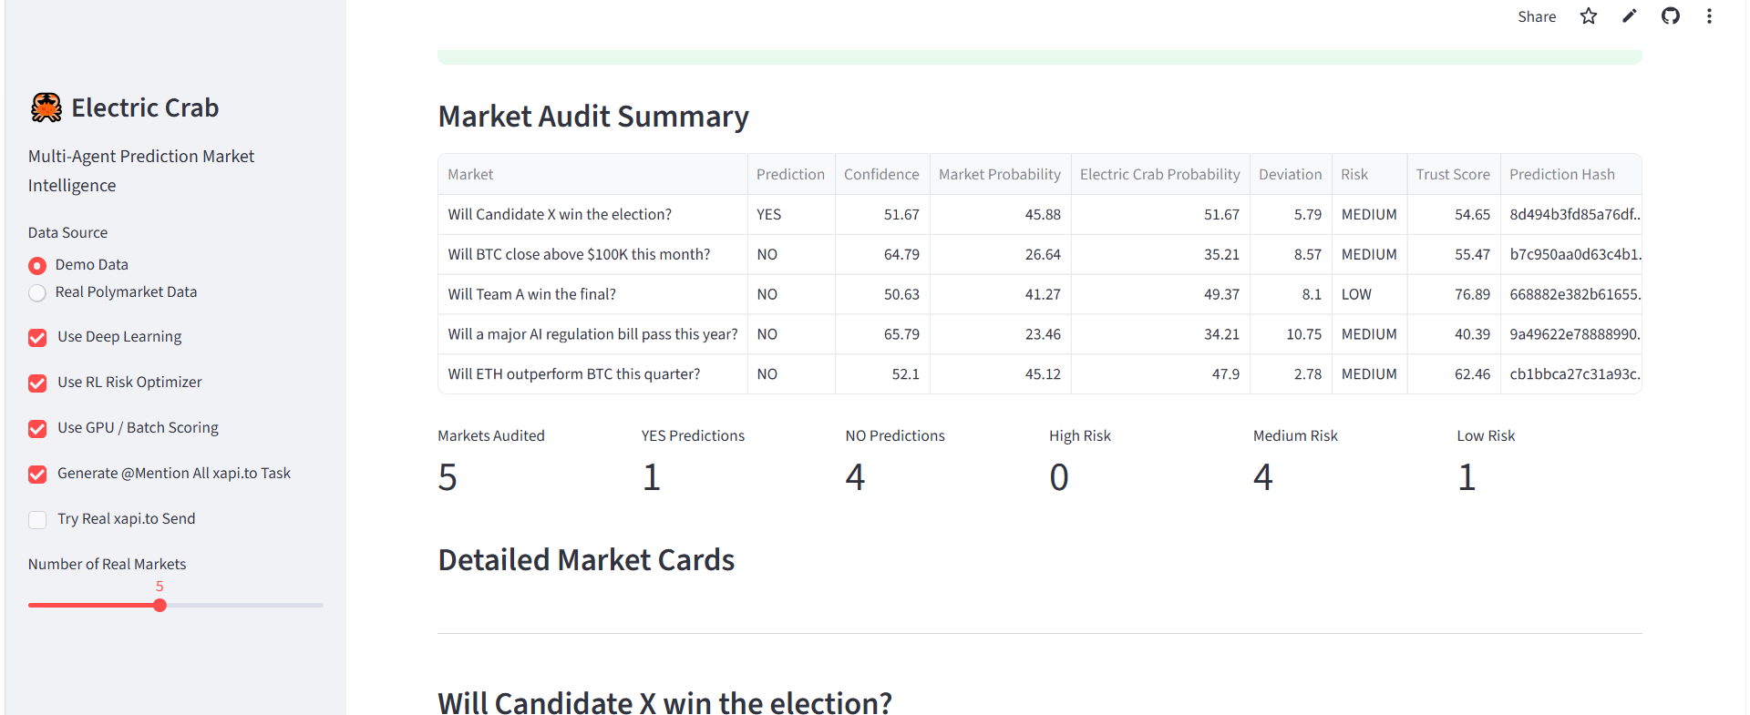This screenshot has width=1750, height=715.
Task: Click the Electric Crab Probability column header
Action: coord(1160,174)
